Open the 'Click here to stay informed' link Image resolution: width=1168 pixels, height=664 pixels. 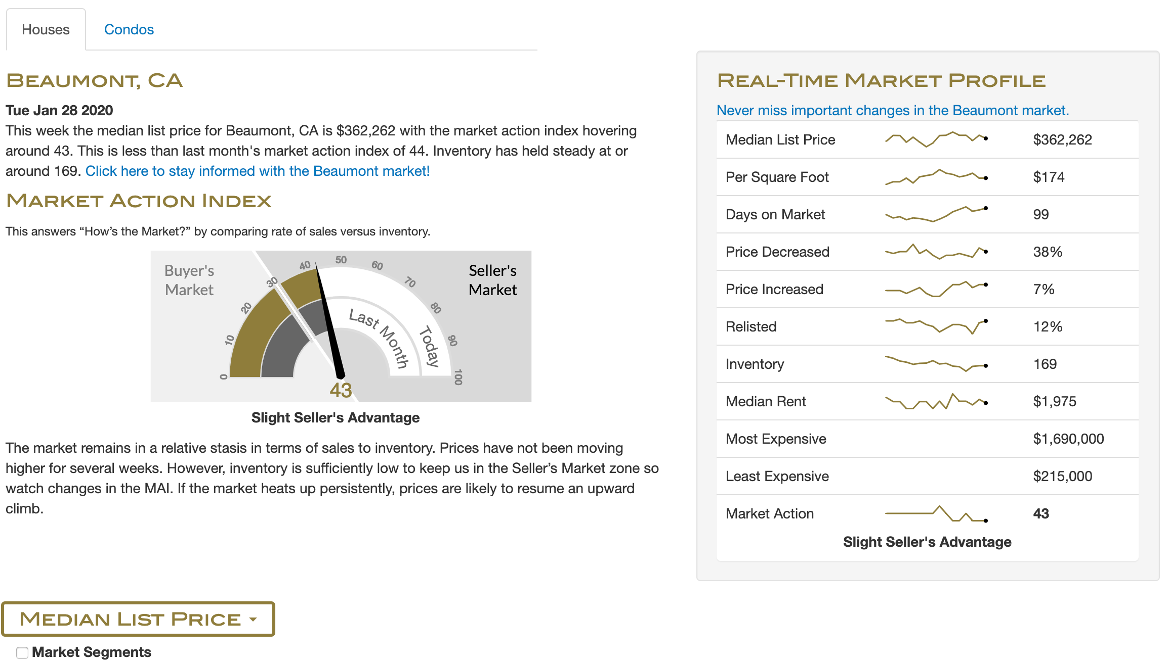click(258, 171)
